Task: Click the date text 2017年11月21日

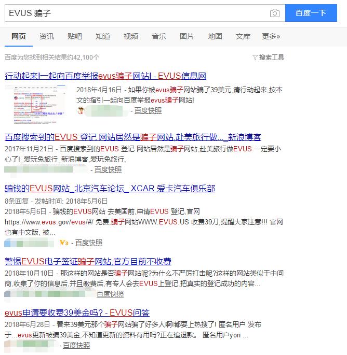Action: click(x=29, y=149)
